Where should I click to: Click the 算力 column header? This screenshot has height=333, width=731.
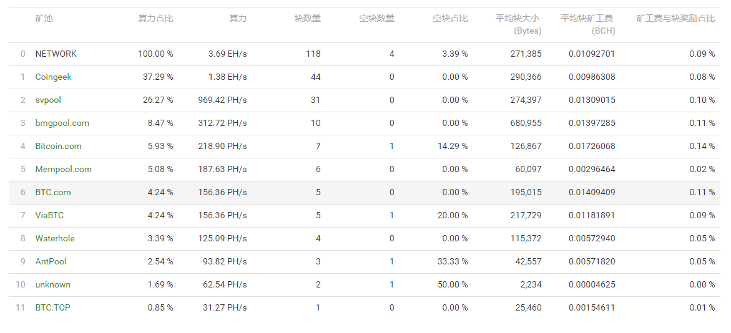tap(238, 19)
